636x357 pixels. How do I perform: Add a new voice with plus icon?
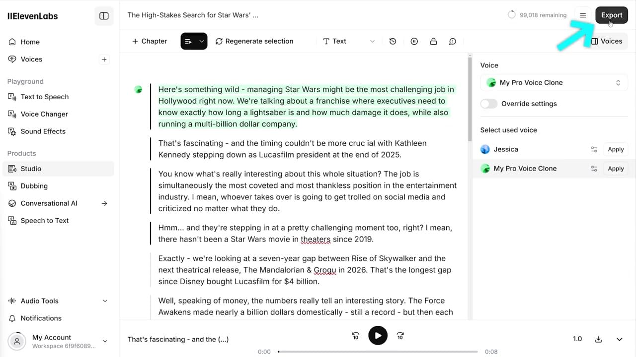104,59
